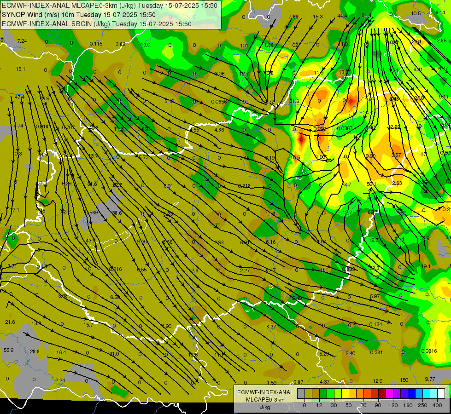This screenshot has width=451, height=414.
Task: Click the SYNOP Wind 10m header line
Action: [x=78, y=15]
